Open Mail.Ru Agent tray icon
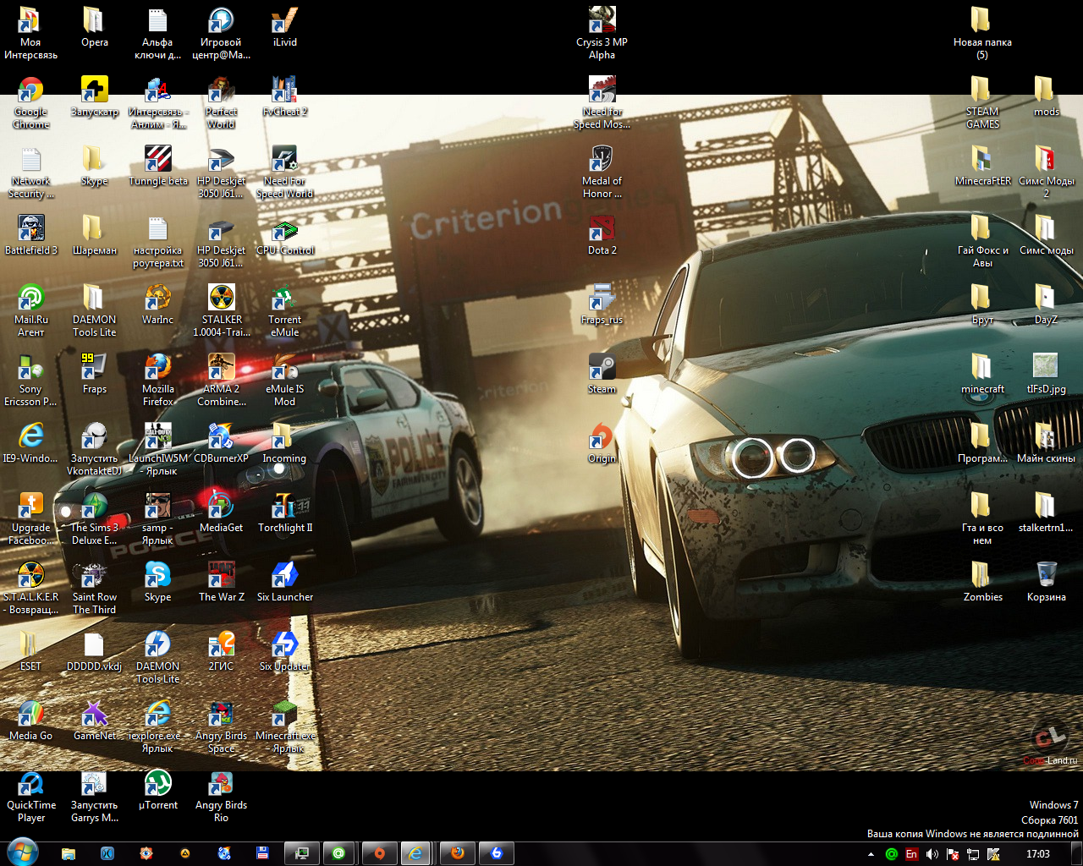Screen dimensions: 1083x866 pyautogui.click(x=891, y=854)
